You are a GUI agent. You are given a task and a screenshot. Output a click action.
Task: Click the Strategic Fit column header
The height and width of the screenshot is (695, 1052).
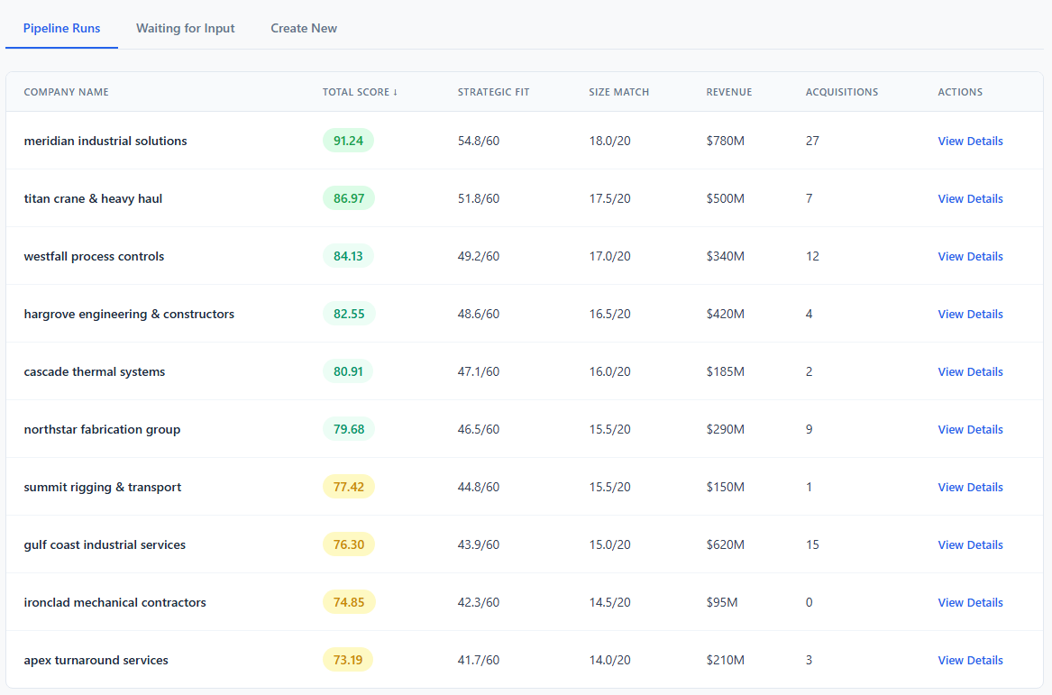tap(493, 92)
